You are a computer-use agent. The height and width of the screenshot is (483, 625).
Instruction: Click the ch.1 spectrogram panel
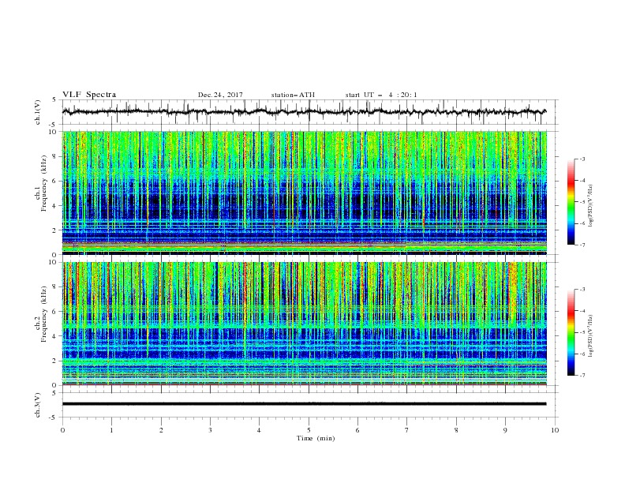pyautogui.click(x=305, y=193)
